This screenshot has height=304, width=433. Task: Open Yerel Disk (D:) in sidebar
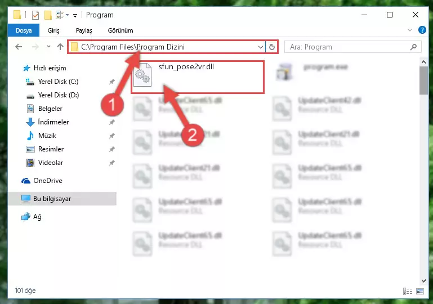pos(58,95)
